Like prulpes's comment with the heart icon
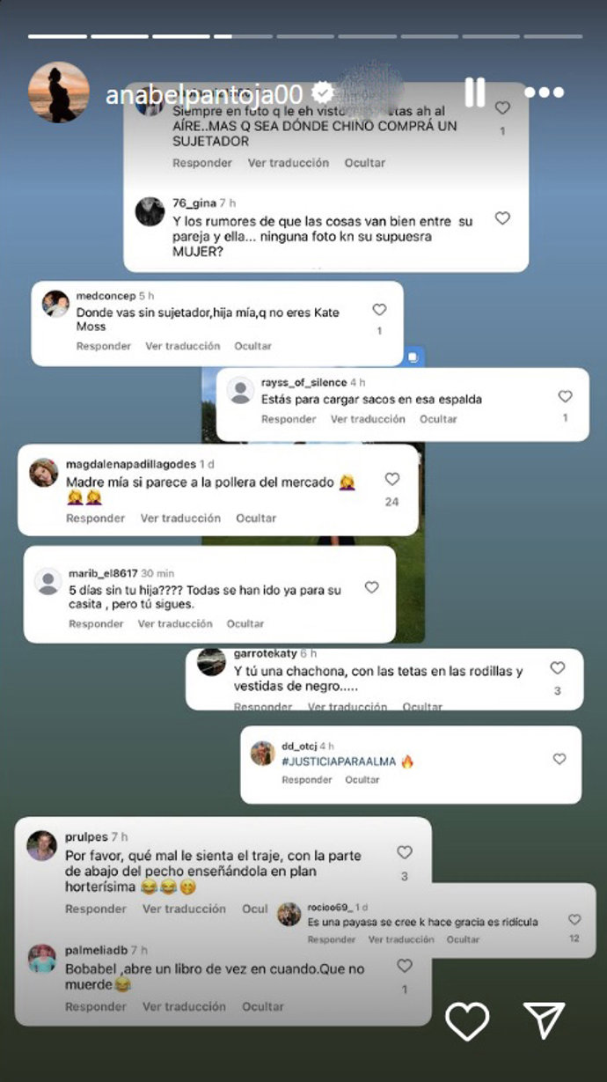 coord(405,853)
